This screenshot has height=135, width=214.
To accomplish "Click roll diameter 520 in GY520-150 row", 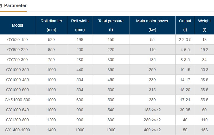I will 51,40.
